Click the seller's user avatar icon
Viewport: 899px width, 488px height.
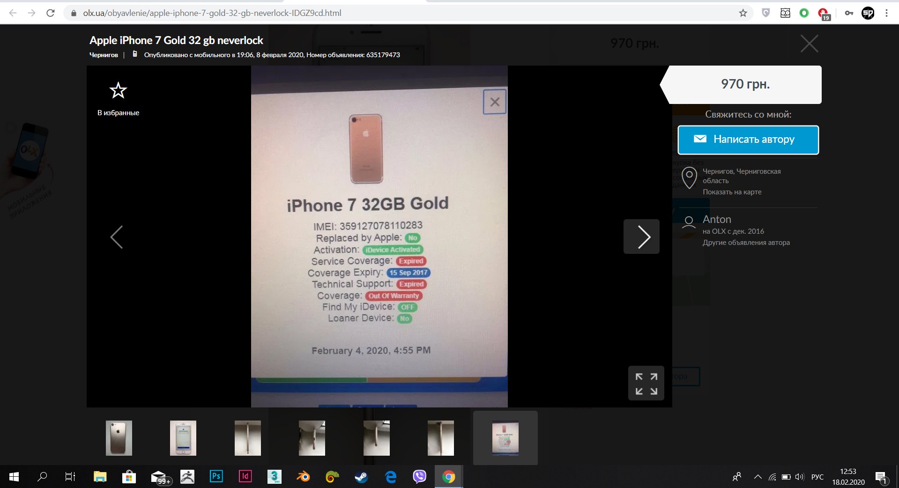[689, 222]
